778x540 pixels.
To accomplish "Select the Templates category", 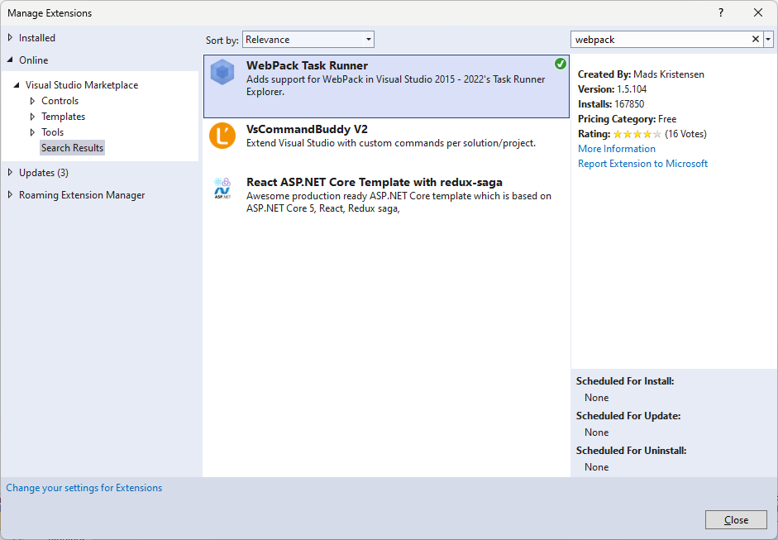I will point(63,117).
